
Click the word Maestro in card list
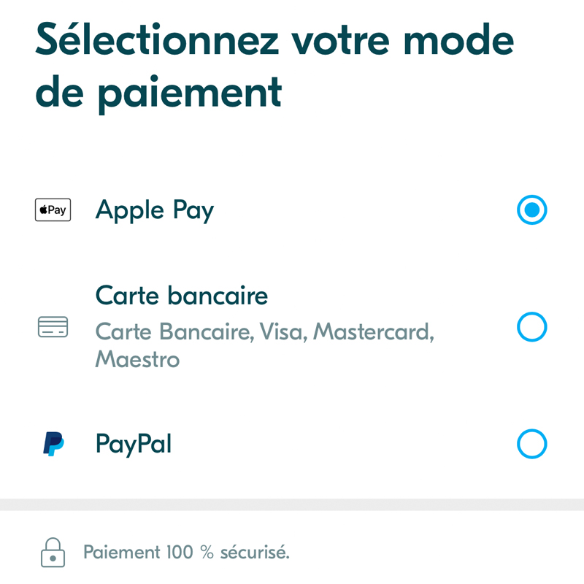[137, 359]
